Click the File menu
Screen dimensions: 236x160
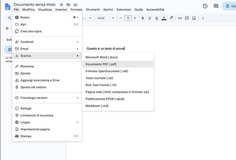[x=16, y=10]
